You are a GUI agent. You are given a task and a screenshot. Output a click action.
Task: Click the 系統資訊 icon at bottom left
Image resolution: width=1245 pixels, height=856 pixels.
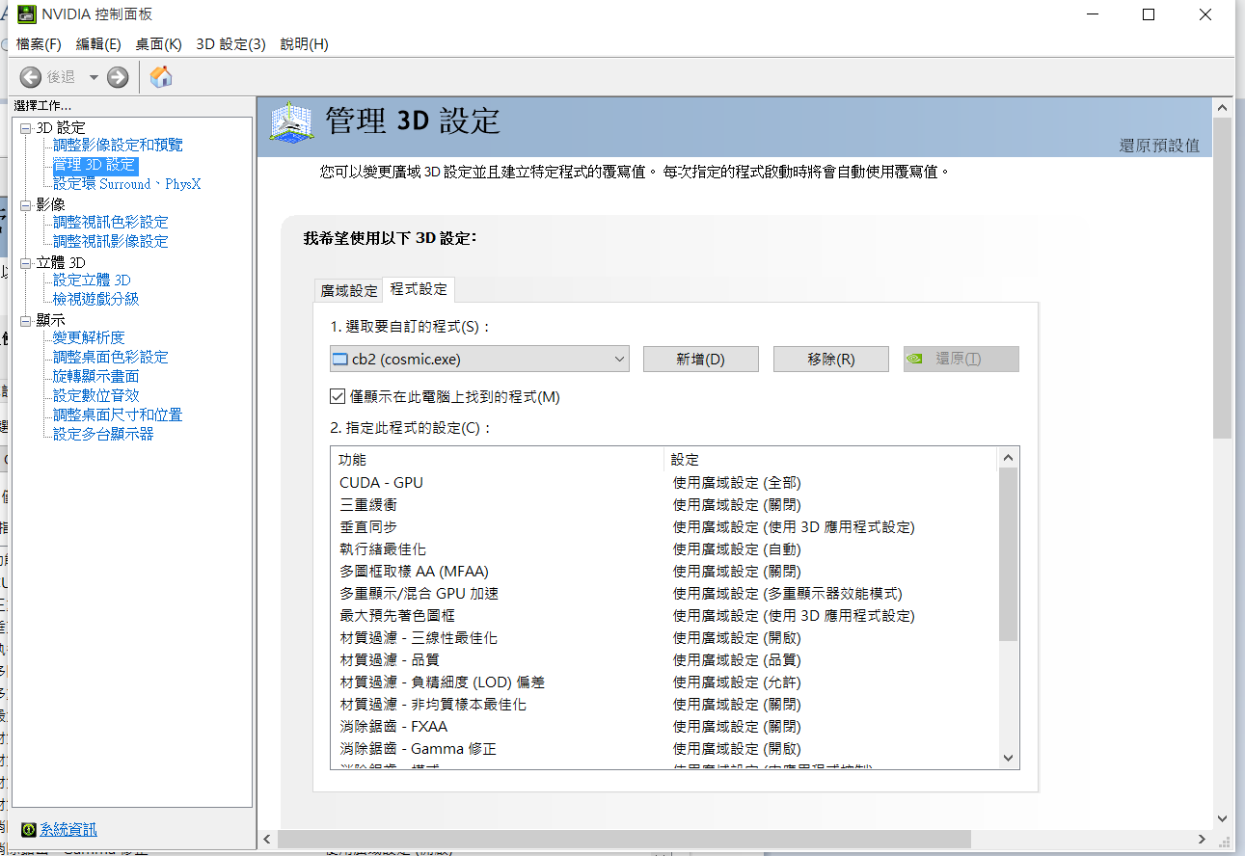click(29, 829)
